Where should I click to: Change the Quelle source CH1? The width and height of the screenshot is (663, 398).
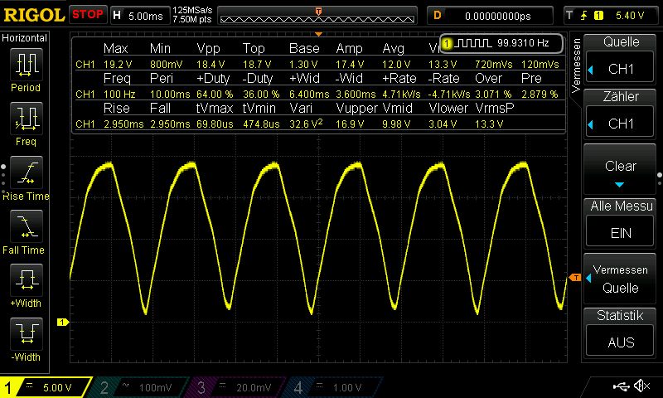[621, 61]
